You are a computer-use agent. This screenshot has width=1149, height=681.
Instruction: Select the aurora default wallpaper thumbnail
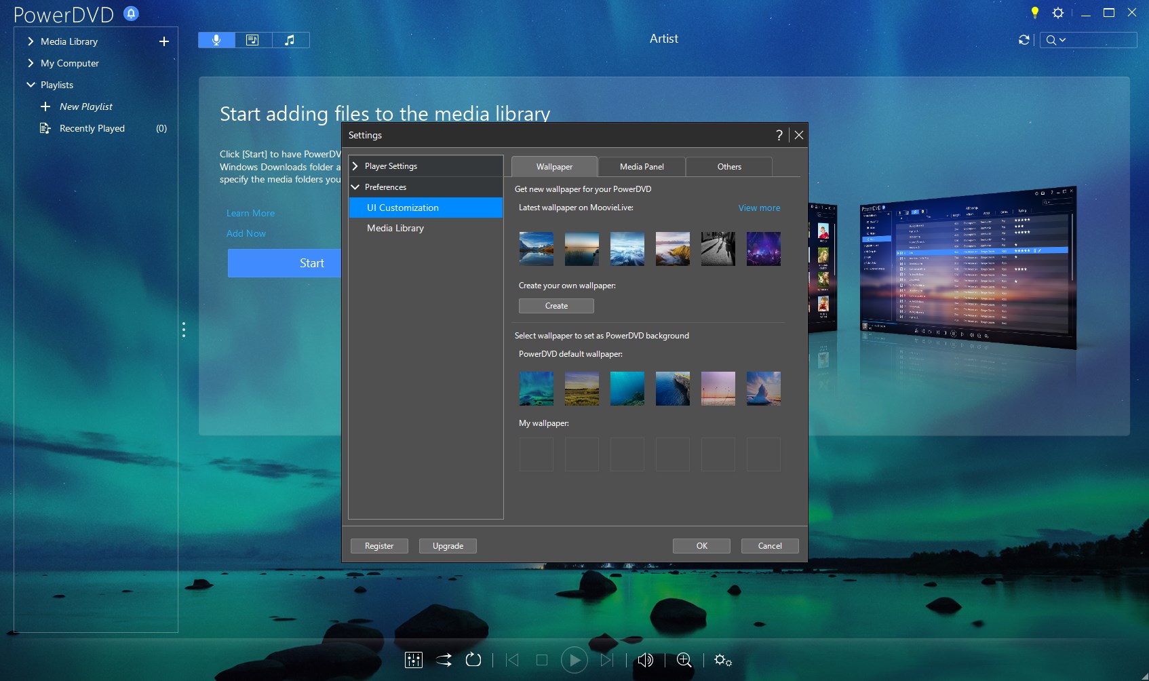coord(536,389)
